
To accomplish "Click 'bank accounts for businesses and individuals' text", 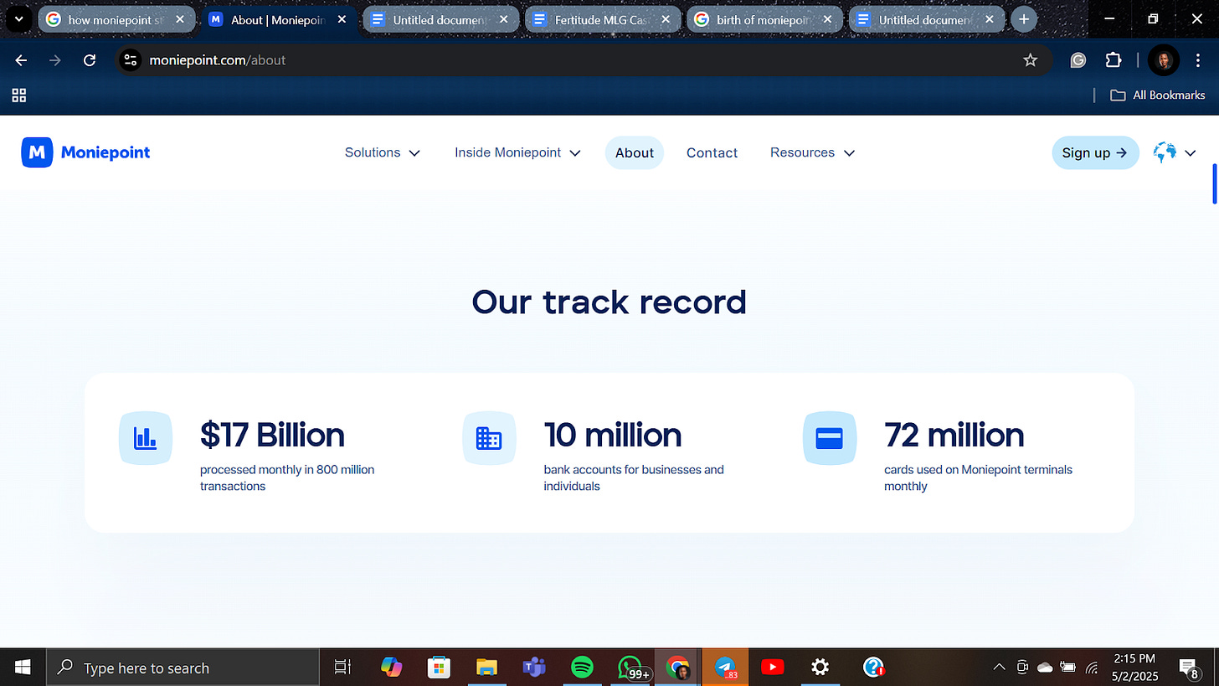I will pos(634,477).
